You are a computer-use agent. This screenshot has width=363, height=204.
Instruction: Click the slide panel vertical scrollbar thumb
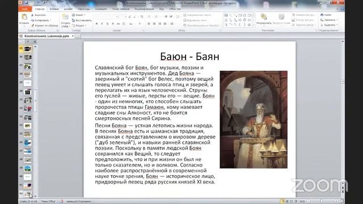click(x=35, y=101)
